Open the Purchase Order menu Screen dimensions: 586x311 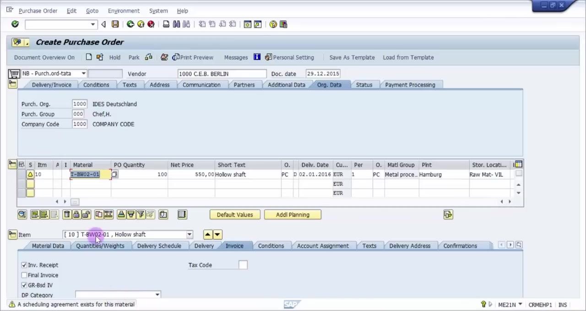(x=38, y=11)
